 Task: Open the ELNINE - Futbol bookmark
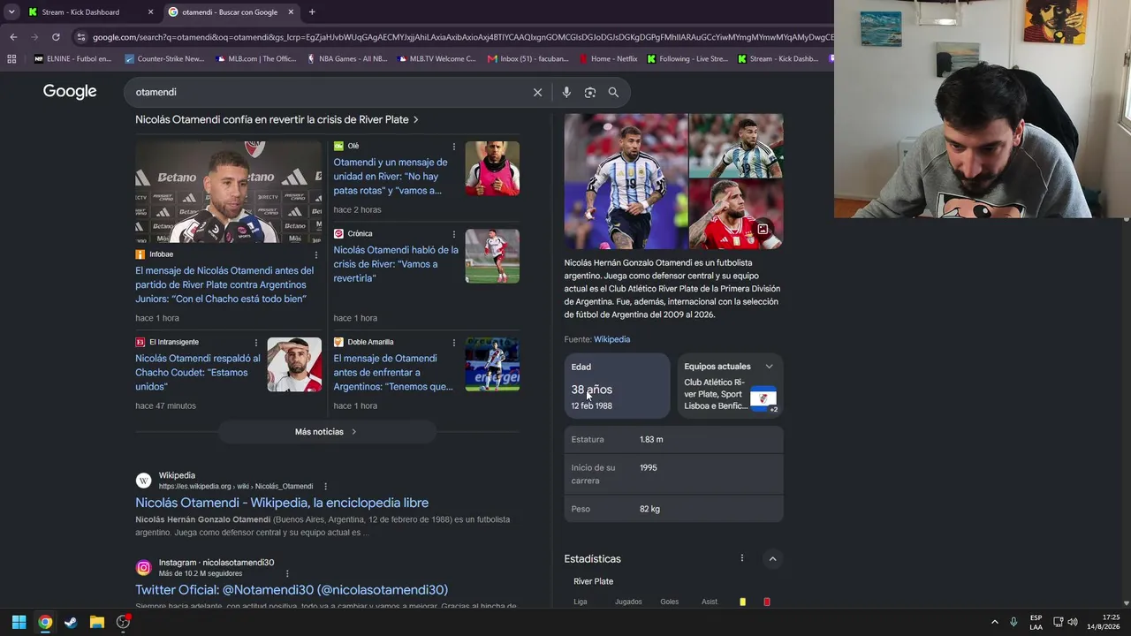(x=72, y=59)
